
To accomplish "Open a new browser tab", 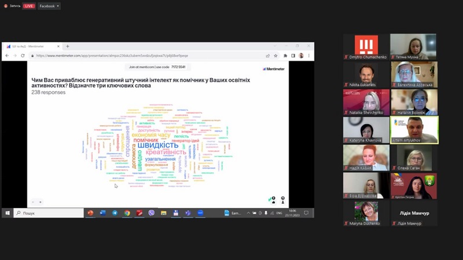I will coord(68,46).
